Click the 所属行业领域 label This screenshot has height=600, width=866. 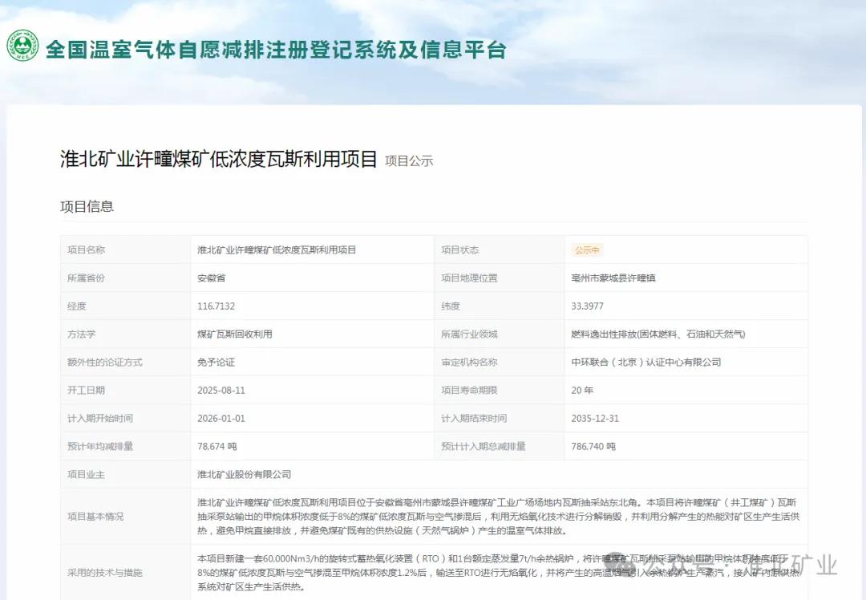click(x=469, y=334)
